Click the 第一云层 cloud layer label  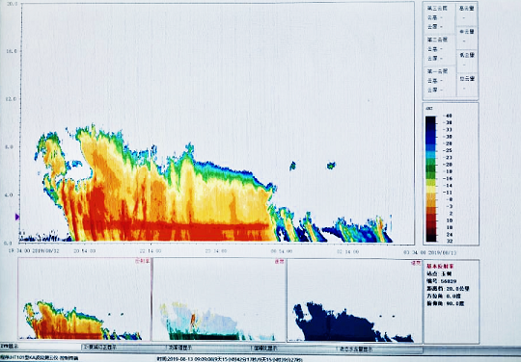point(437,71)
